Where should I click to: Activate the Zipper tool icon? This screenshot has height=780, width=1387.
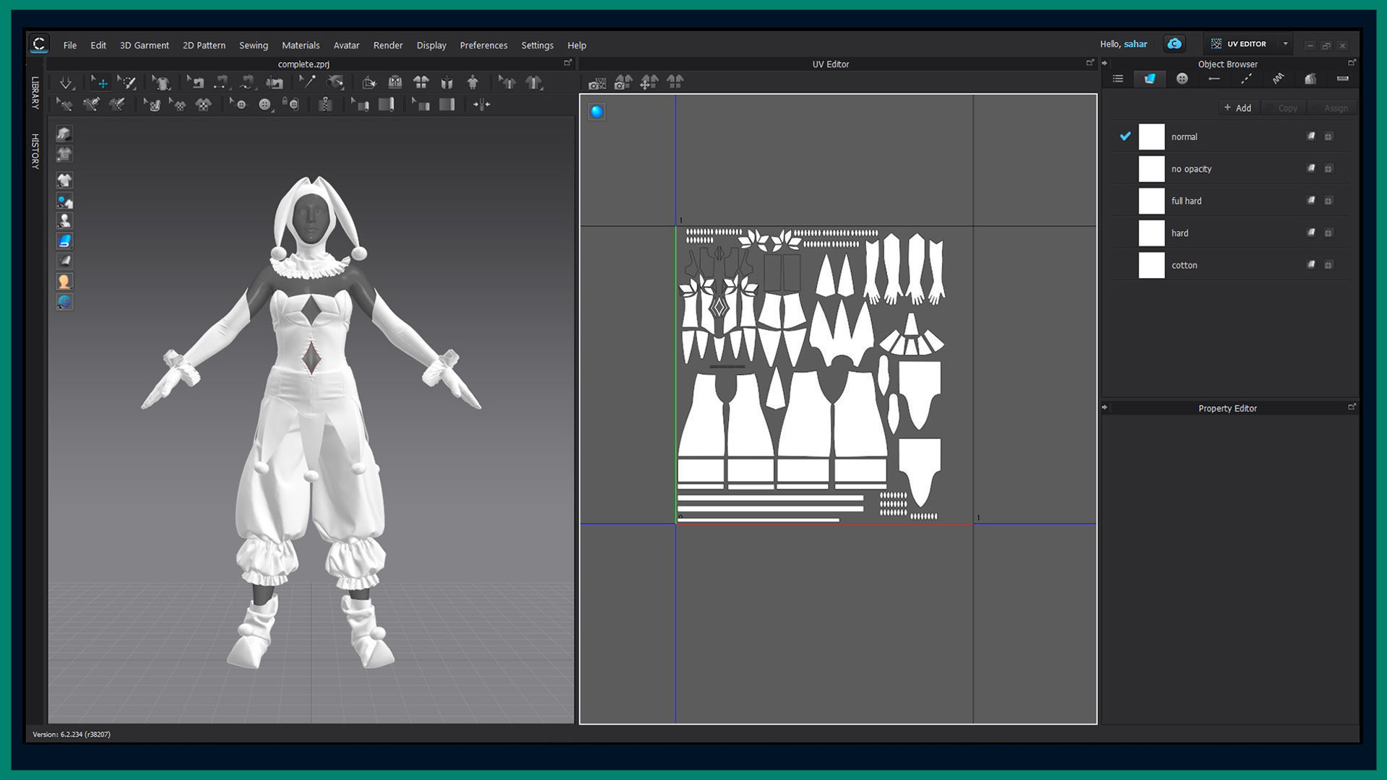325,105
